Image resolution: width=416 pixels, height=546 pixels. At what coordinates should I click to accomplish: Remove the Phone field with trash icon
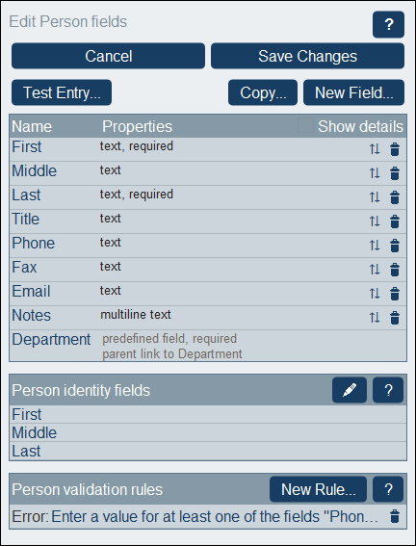(x=395, y=246)
